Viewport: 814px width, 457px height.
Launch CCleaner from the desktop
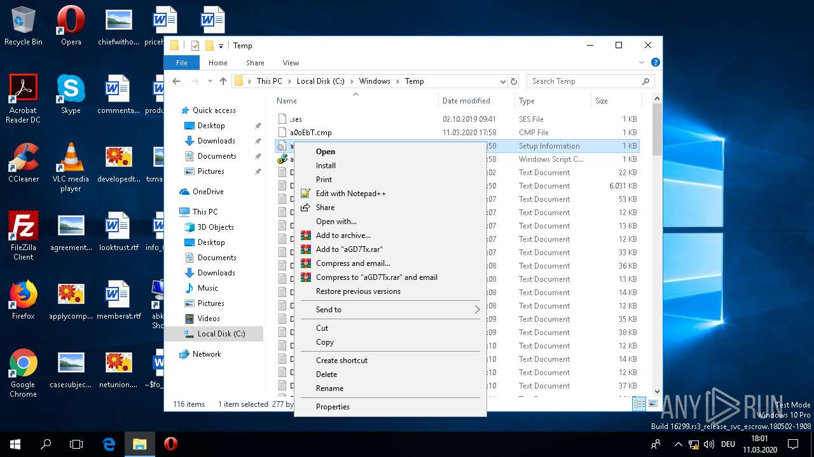click(x=24, y=163)
